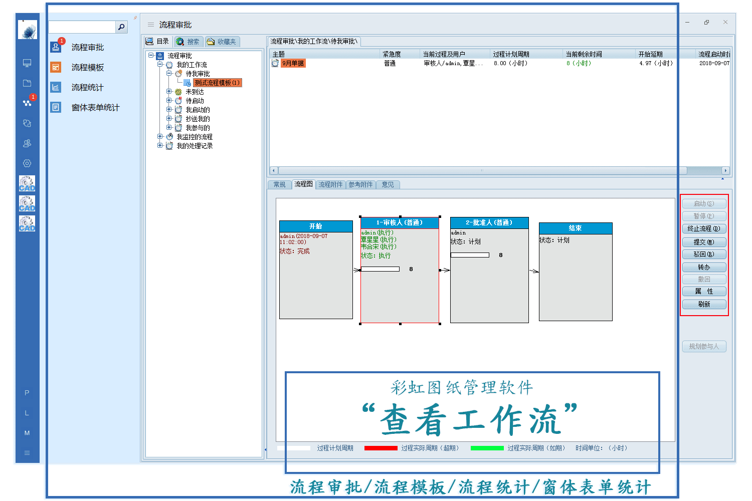Select the 2-批准人(普通) flowchart node

coord(489,270)
